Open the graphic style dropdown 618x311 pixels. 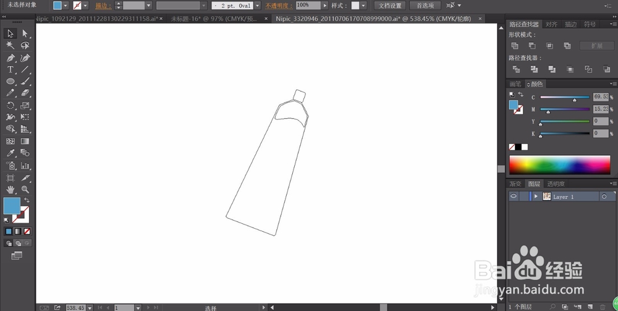tap(363, 6)
